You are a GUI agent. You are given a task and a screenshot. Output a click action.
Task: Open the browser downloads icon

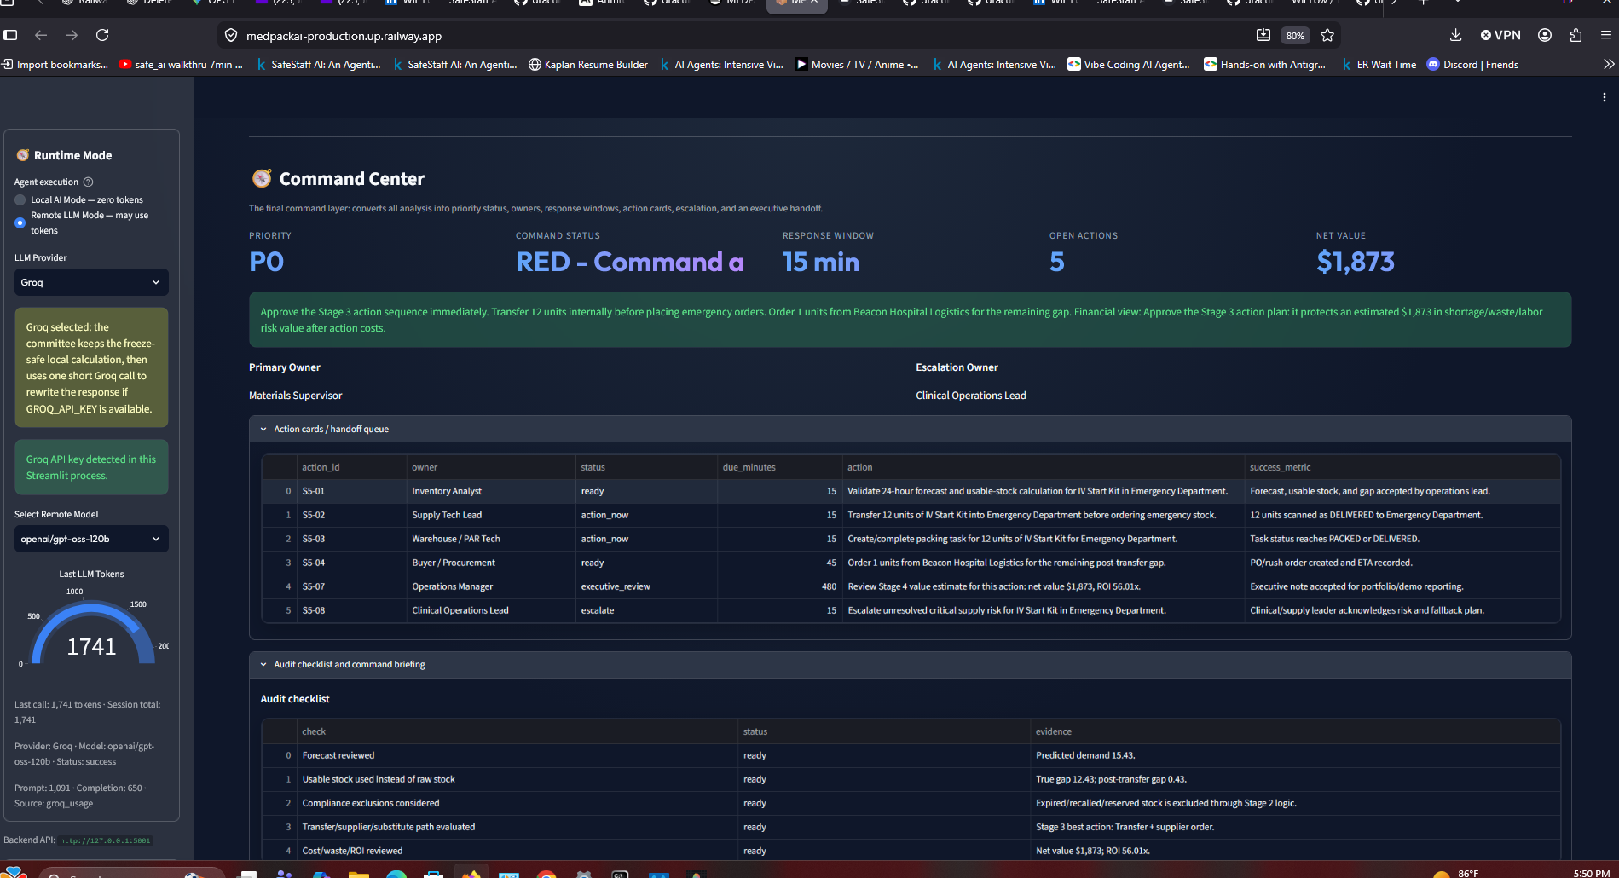click(1455, 35)
